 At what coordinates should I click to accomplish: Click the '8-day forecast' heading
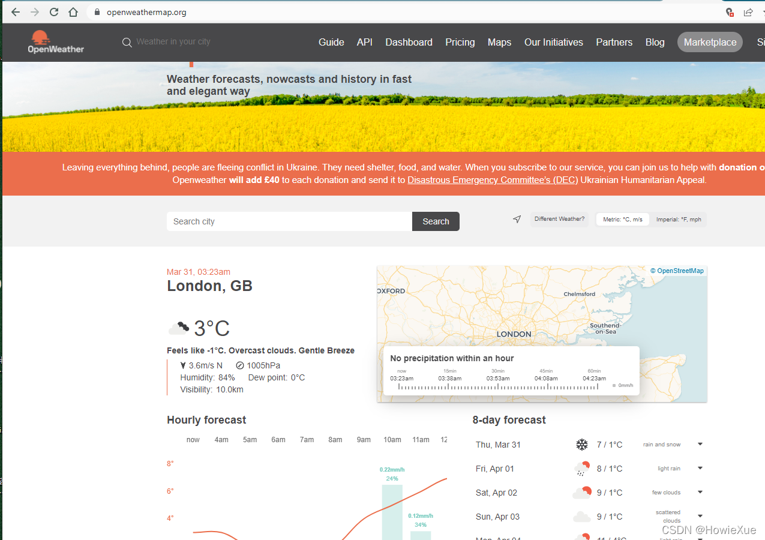(509, 420)
